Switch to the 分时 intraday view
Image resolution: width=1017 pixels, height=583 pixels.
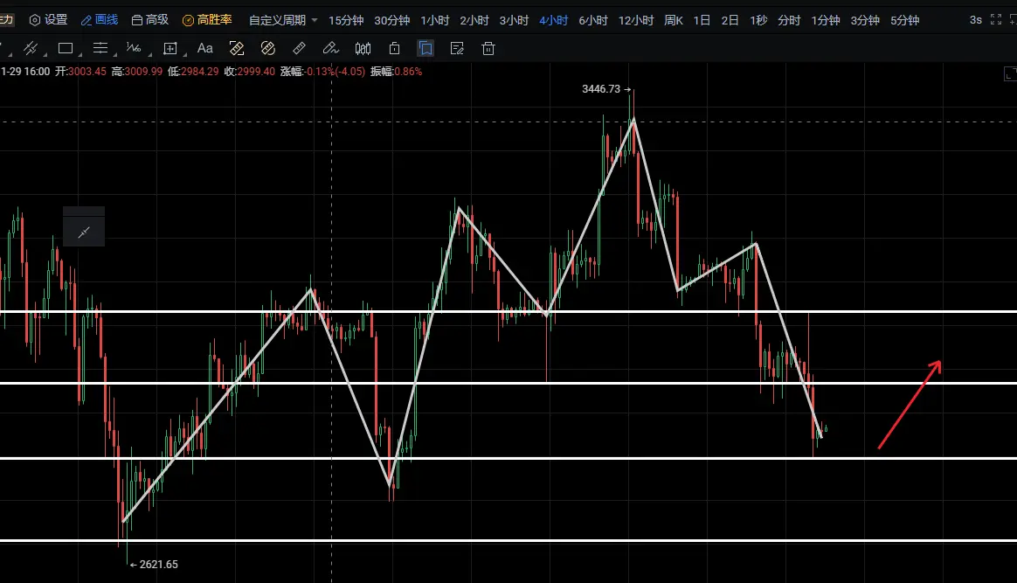pyautogui.click(x=789, y=20)
